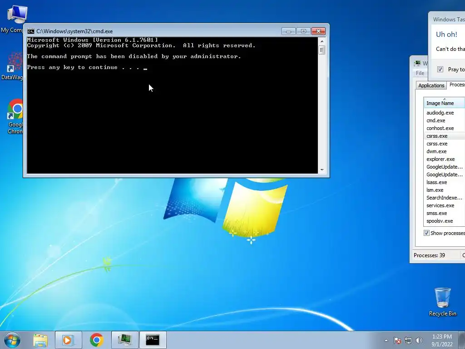This screenshot has height=349, width=465.
Task: Select SearchIndexe... in the process list
Action: coord(444,198)
